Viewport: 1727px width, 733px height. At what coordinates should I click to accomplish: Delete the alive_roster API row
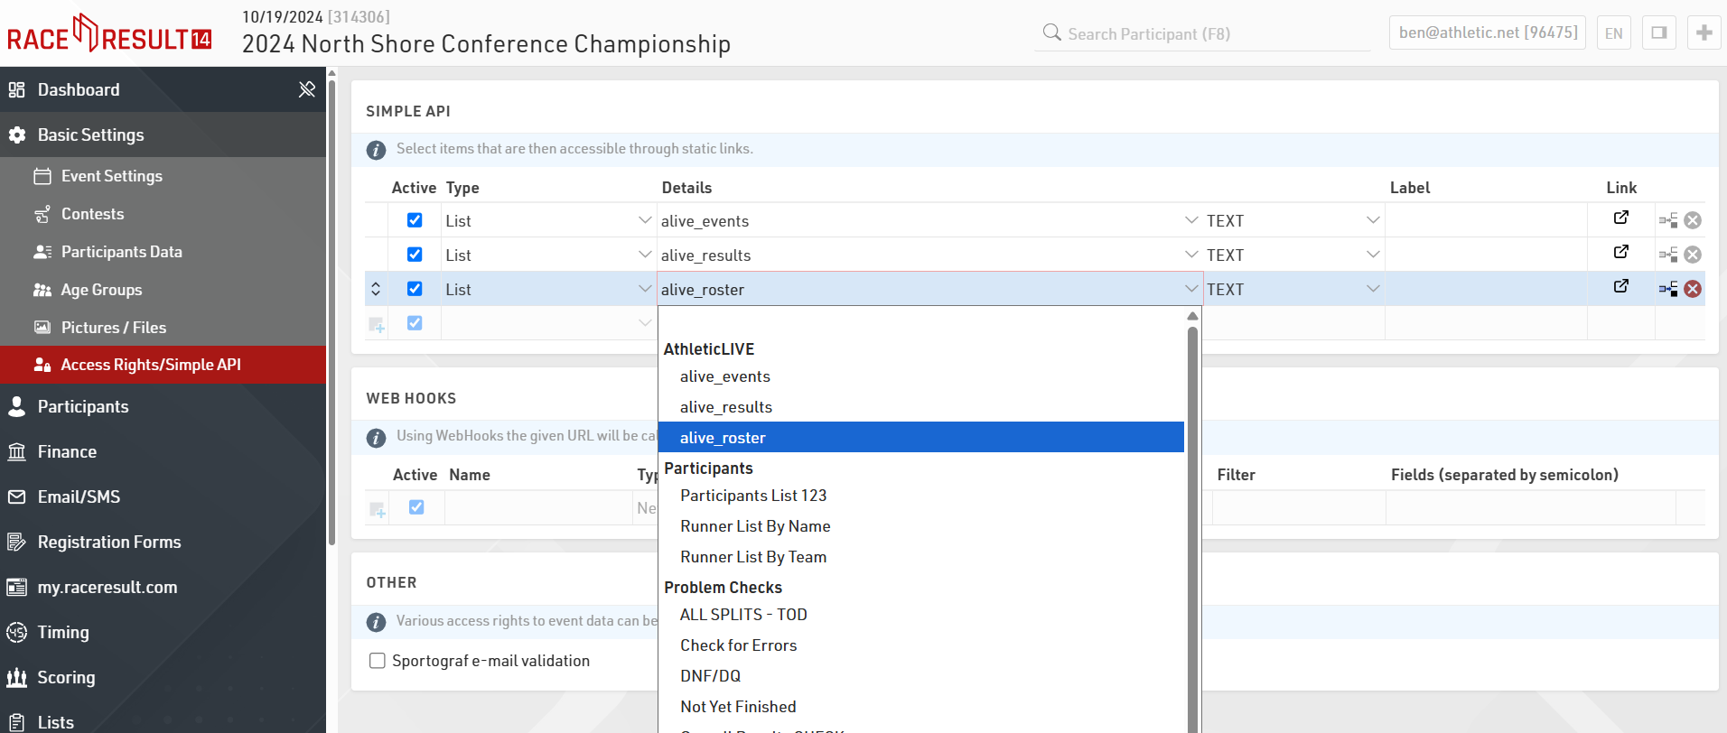tap(1693, 289)
